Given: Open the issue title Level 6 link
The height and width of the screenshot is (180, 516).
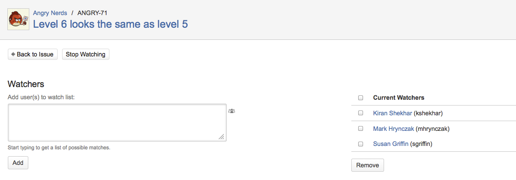Looking at the screenshot, I should point(110,24).
